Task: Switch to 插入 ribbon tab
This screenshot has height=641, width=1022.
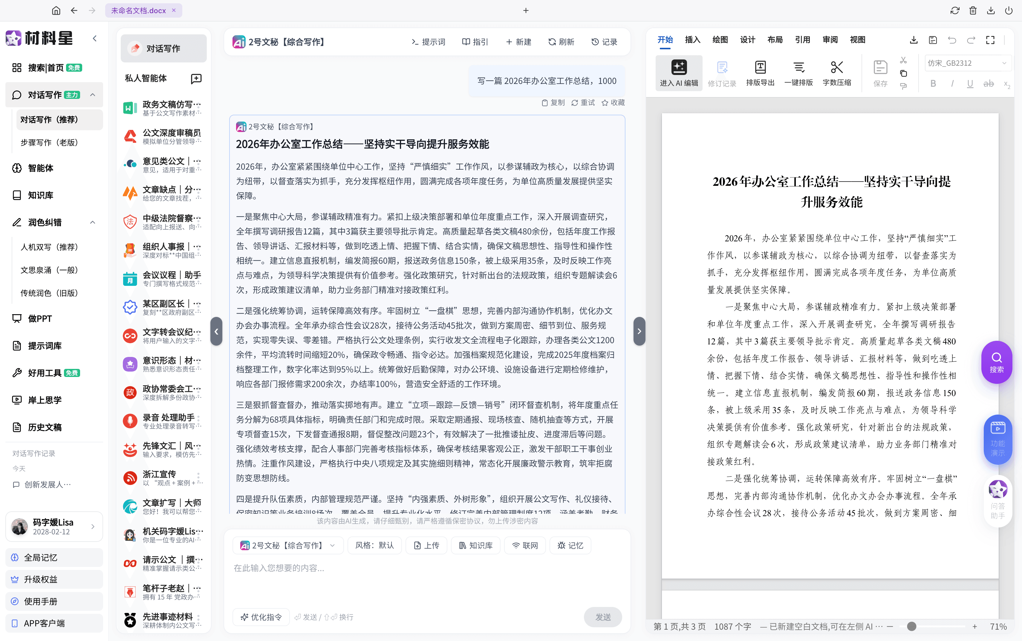Action: [692, 40]
